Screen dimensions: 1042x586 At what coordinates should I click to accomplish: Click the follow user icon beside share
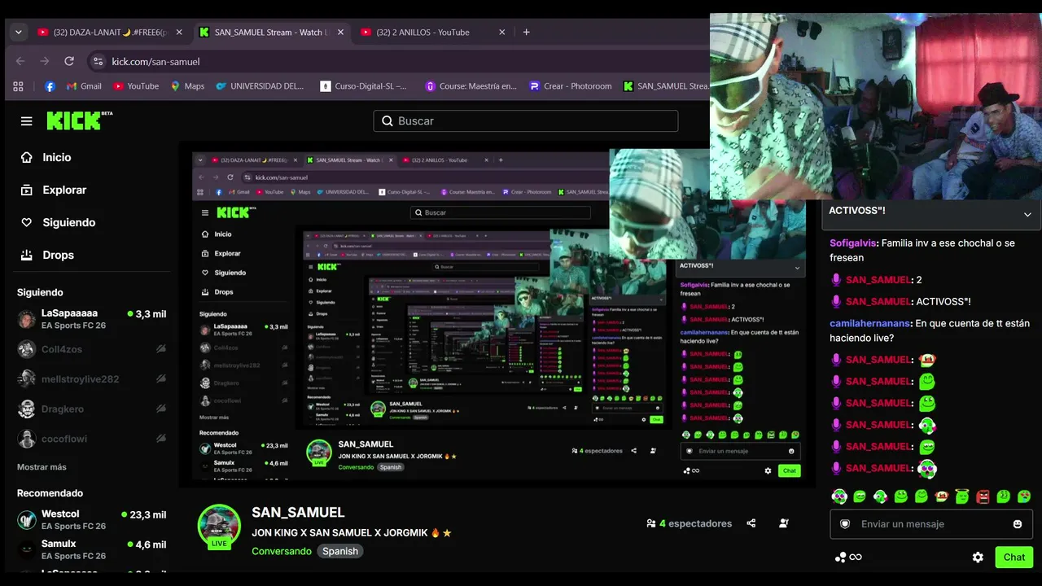coord(783,523)
